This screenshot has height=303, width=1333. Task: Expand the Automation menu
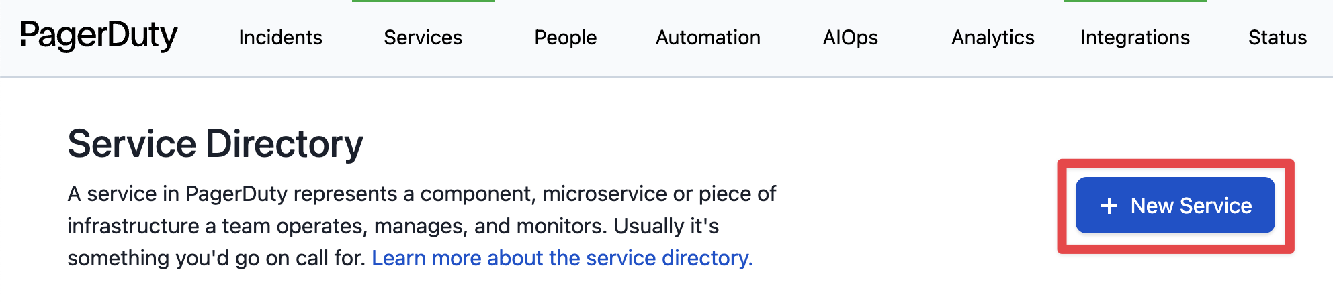tap(707, 38)
